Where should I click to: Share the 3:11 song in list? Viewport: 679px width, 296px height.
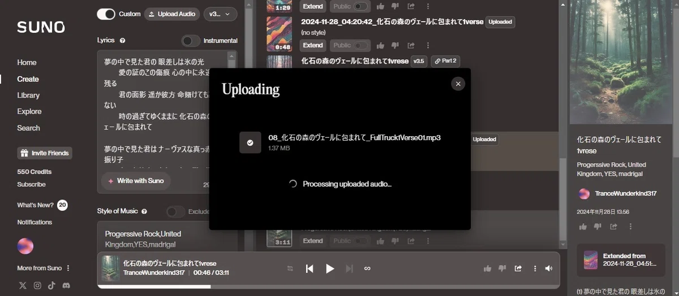pyautogui.click(x=411, y=241)
